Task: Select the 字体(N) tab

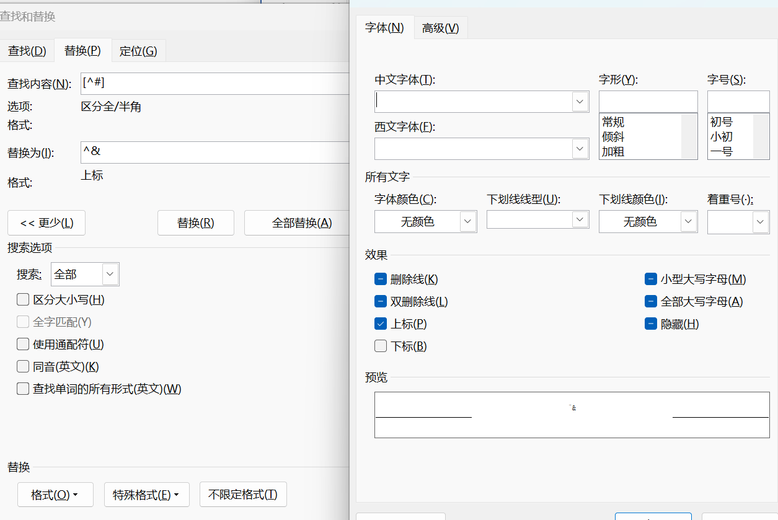Action: click(x=385, y=27)
